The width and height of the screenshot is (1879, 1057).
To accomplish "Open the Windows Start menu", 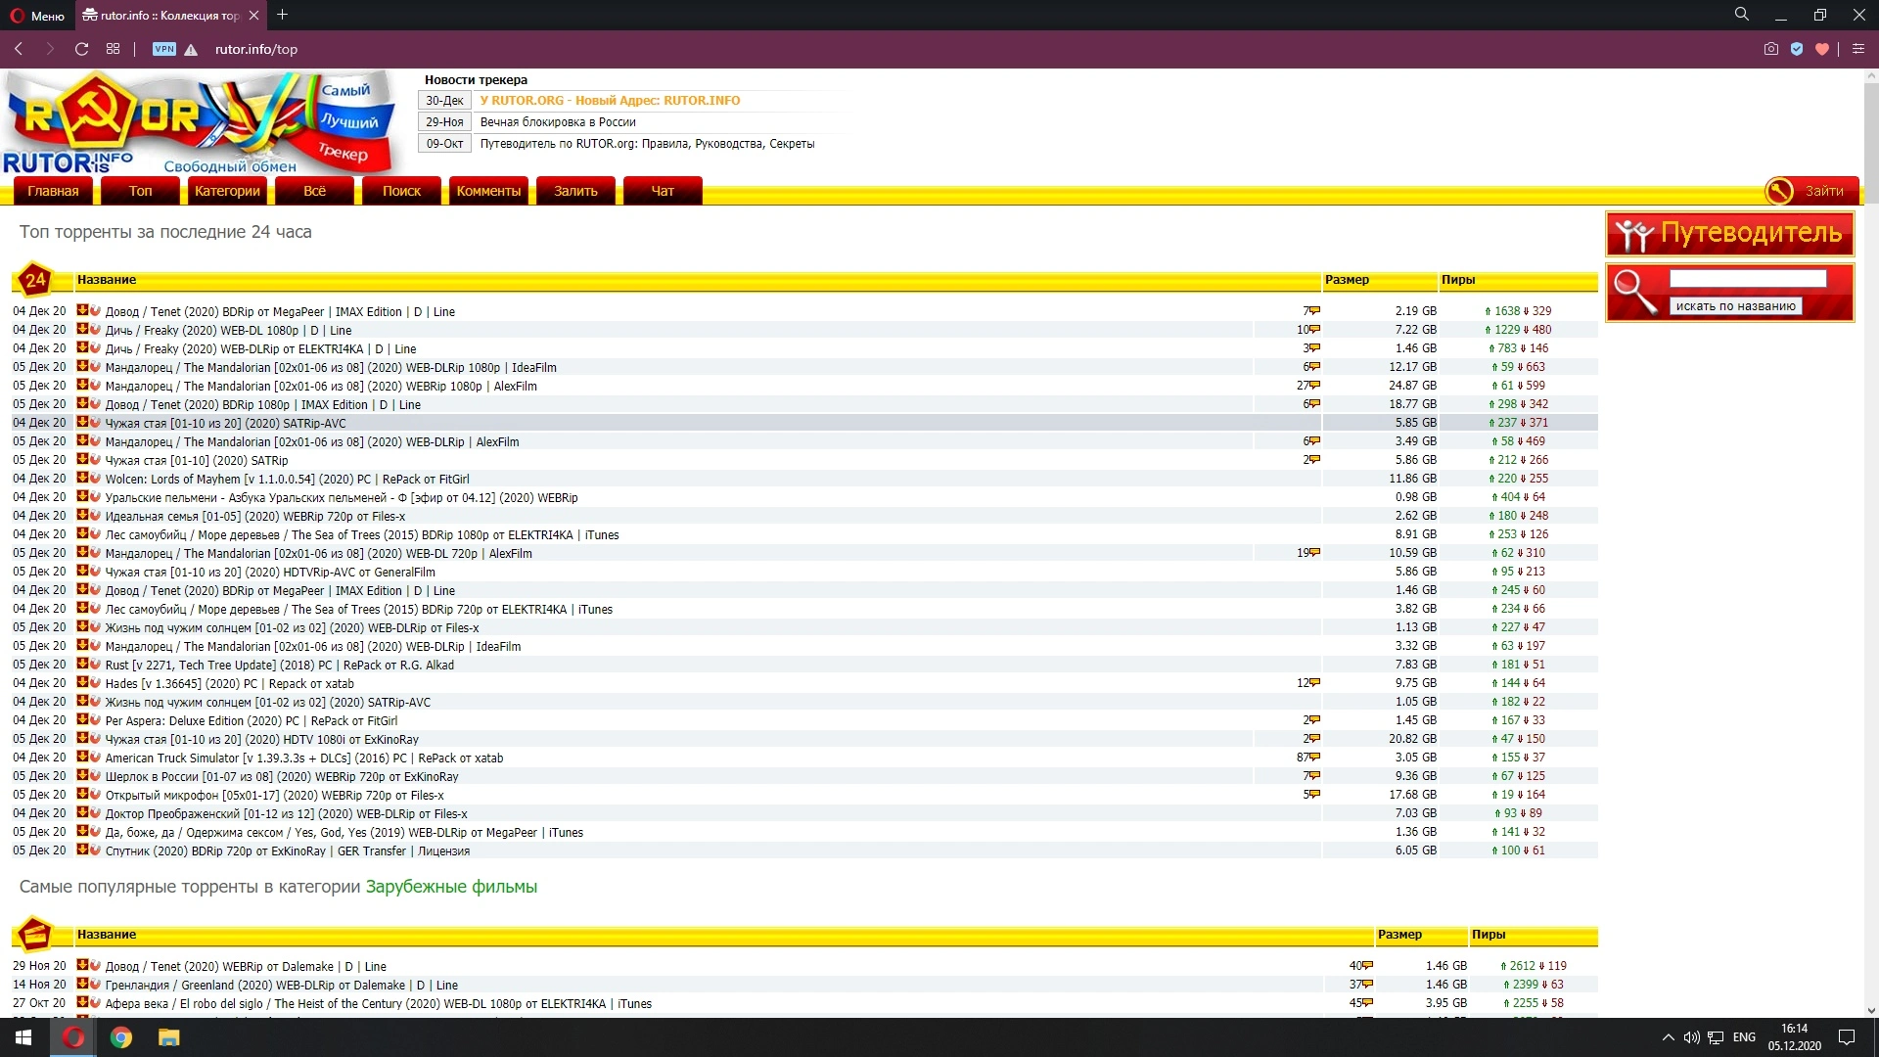I will (x=23, y=1037).
